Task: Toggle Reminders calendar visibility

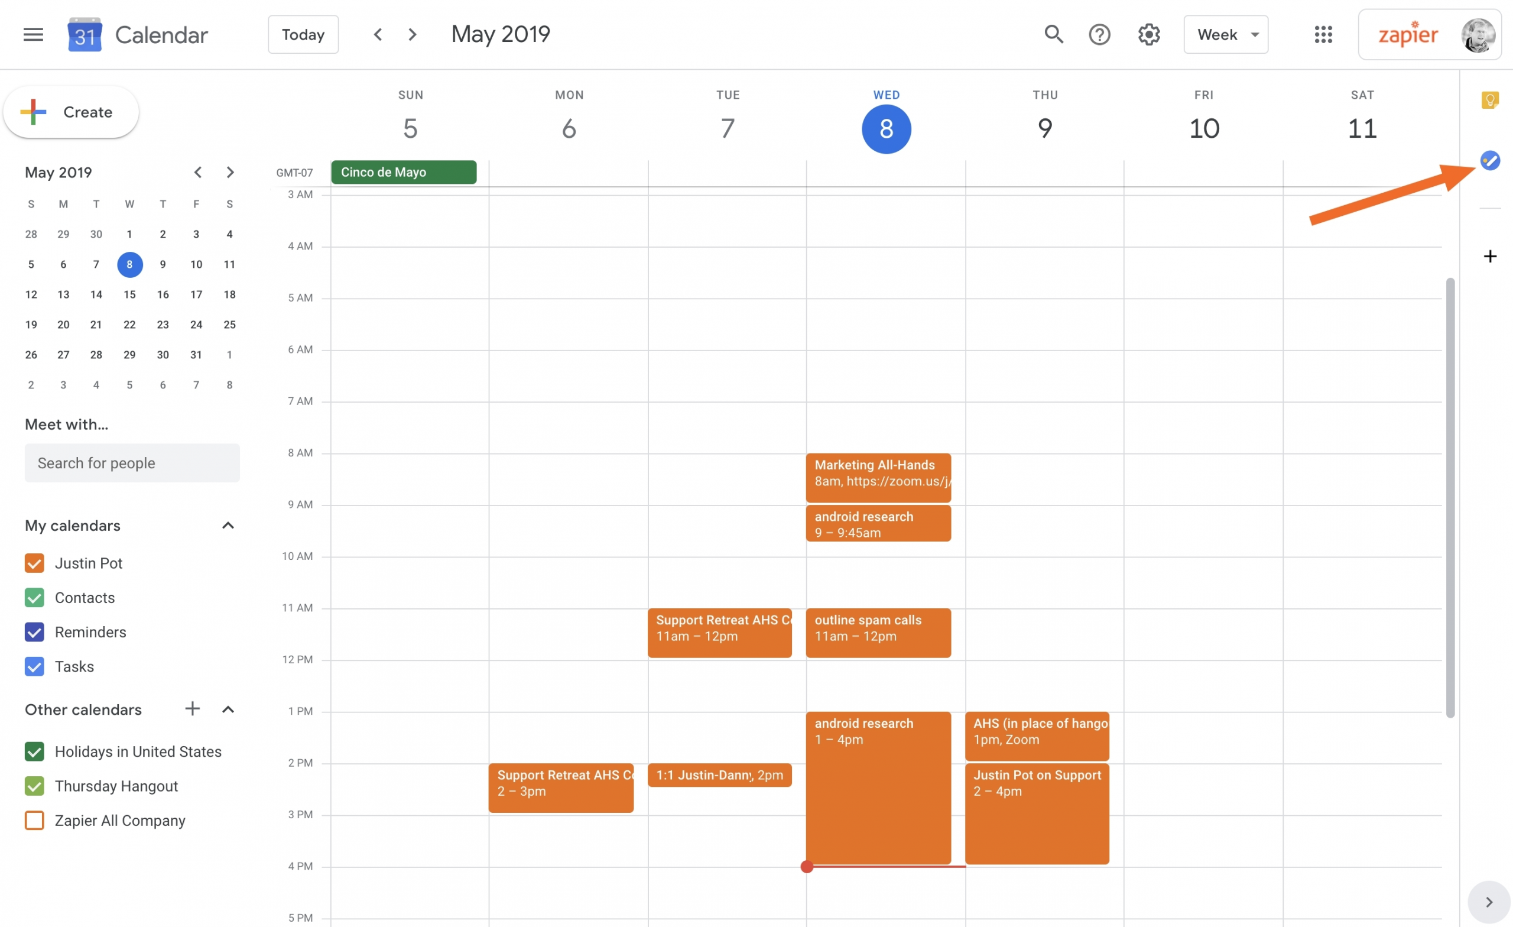Action: point(33,632)
